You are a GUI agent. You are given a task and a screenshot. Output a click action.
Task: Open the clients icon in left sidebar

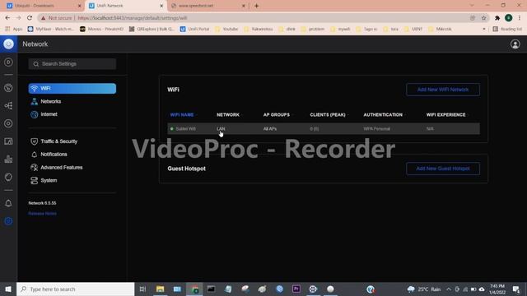click(8, 141)
